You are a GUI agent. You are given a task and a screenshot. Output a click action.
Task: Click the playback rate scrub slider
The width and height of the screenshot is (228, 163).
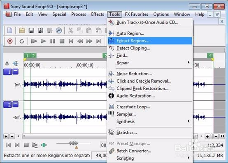click(x=73, y=143)
